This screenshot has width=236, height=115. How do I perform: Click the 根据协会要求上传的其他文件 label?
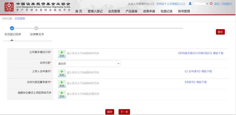tap(35, 93)
